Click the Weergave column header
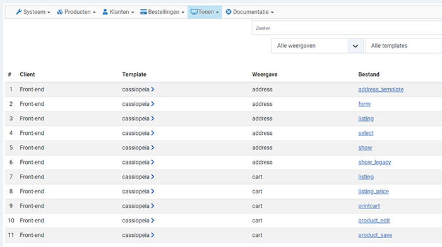 tap(265, 74)
